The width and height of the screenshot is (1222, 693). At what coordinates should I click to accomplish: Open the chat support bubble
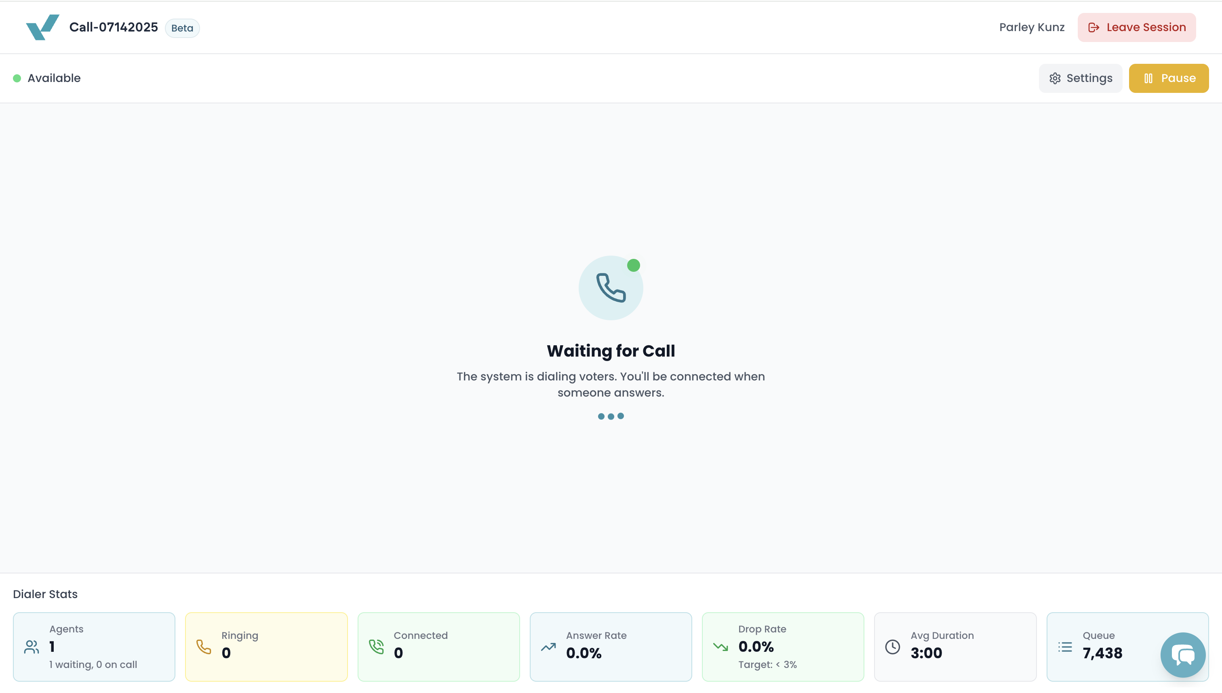pos(1183,655)
